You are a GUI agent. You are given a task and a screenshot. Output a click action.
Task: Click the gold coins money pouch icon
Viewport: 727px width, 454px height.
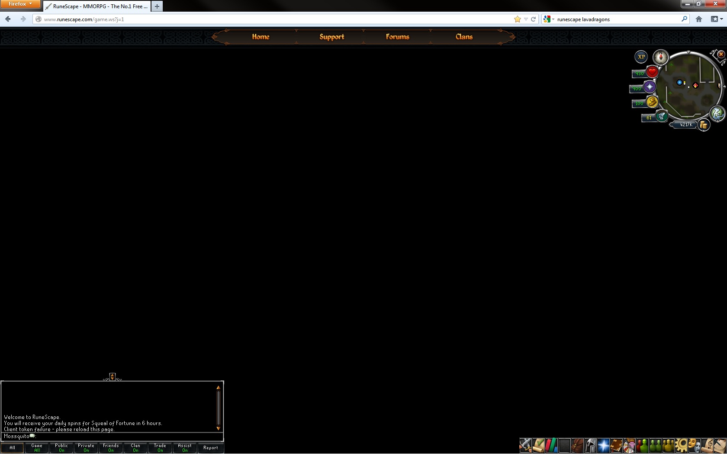tap(704, 125)
